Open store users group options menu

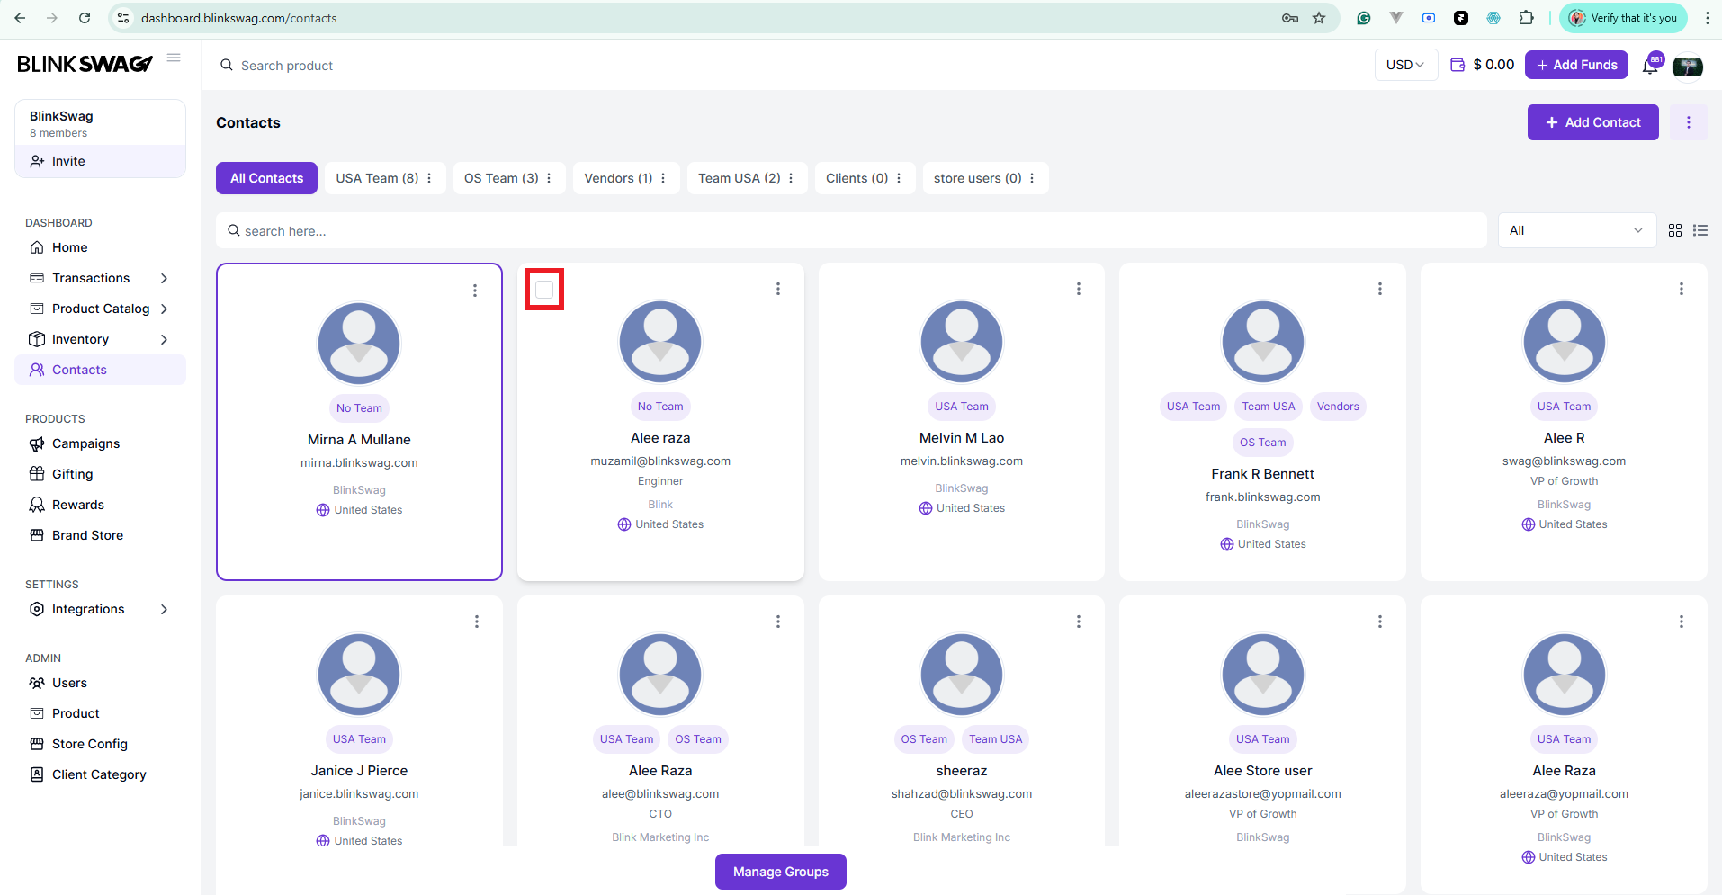click(1032, 178)
